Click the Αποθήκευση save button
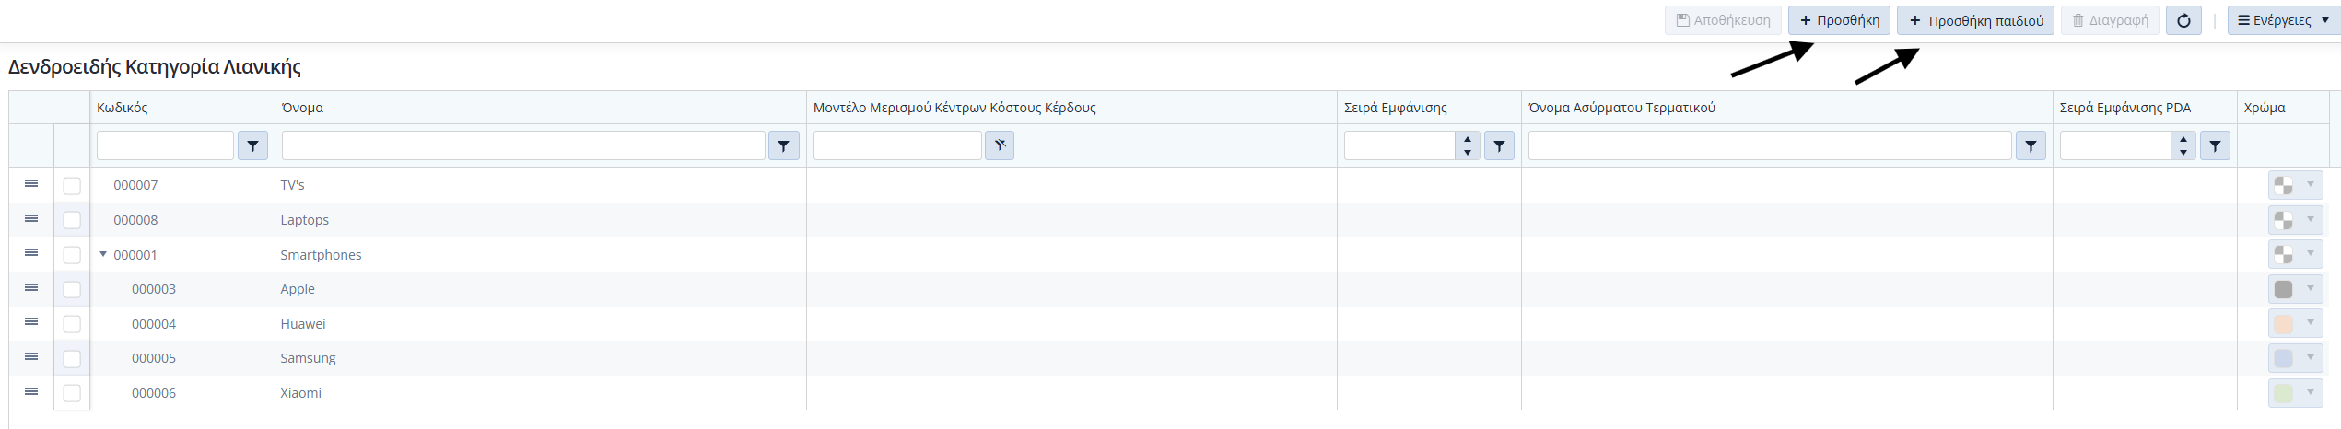The width and height of the screenshot is (2341, 429). pyautogui.click(x=1723, y=20)
